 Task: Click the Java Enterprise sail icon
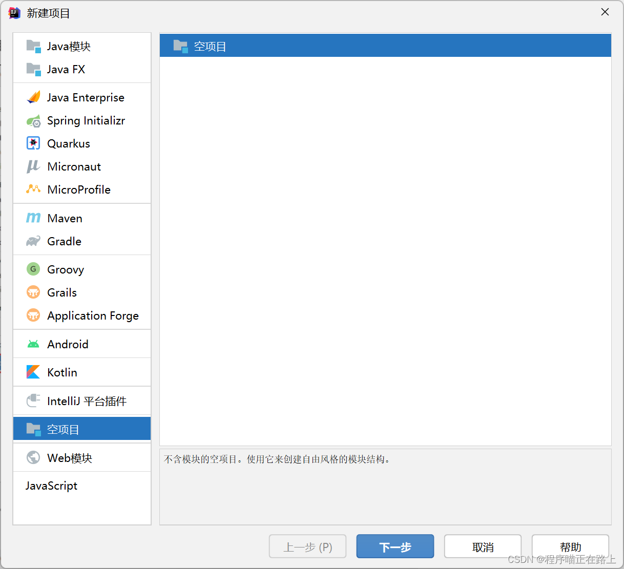tap(33, 97)
